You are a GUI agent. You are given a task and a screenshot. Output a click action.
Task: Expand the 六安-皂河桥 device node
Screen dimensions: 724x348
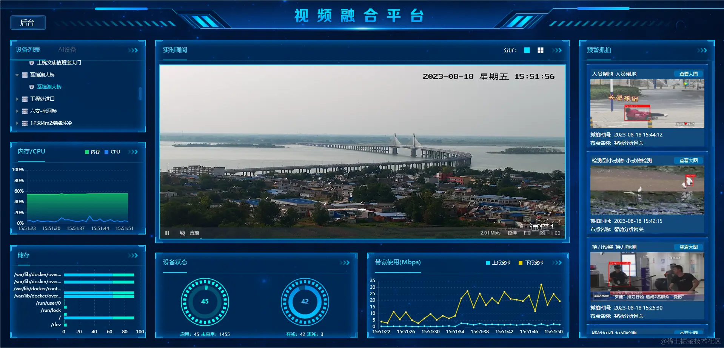point(17,111)
